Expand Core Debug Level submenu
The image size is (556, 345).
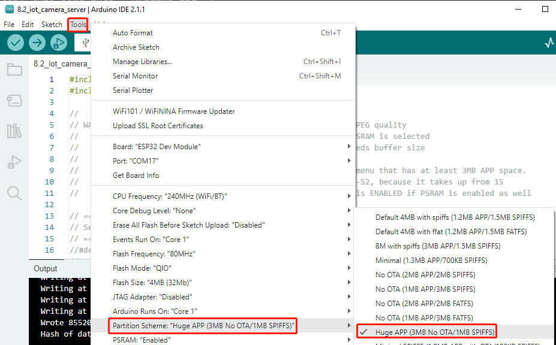[x=223, y=211]
